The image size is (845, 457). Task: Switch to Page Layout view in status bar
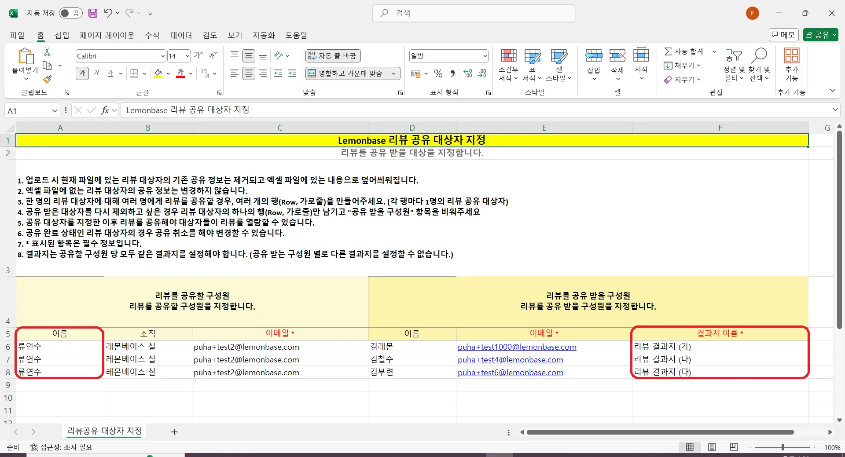(712, 447)
